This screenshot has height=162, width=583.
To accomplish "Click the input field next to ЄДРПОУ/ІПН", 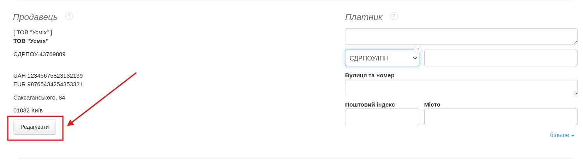I will click(501, 58).
